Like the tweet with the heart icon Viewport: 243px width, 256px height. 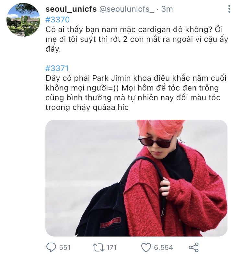click(x=146, y=247)
